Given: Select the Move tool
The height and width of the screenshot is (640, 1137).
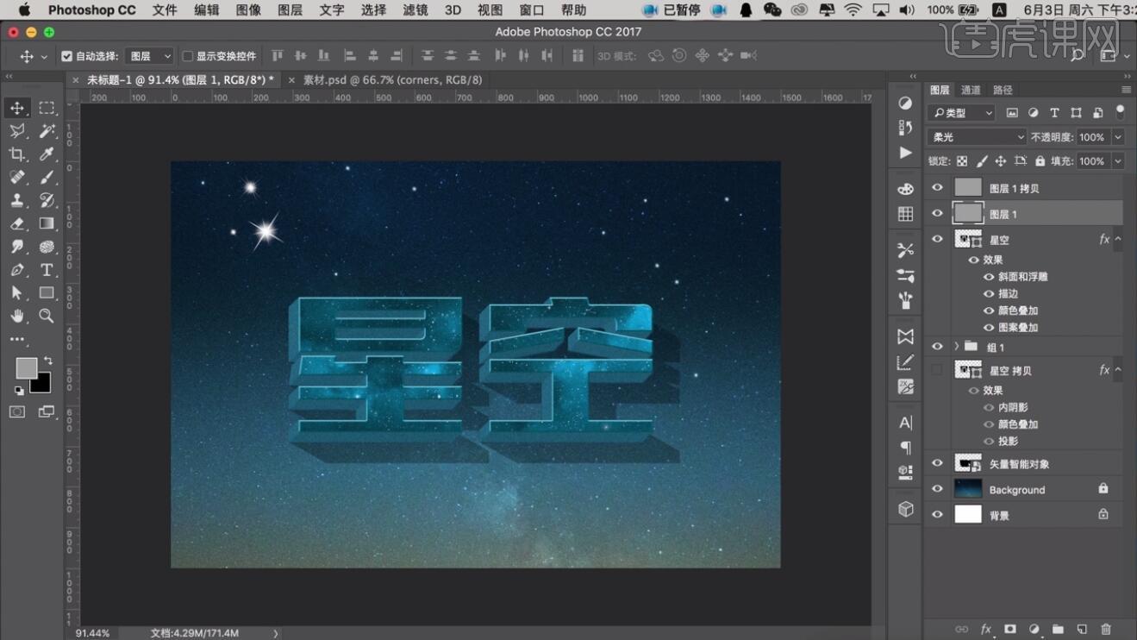Looking at the screenshot, I should [x=17, y=108].
